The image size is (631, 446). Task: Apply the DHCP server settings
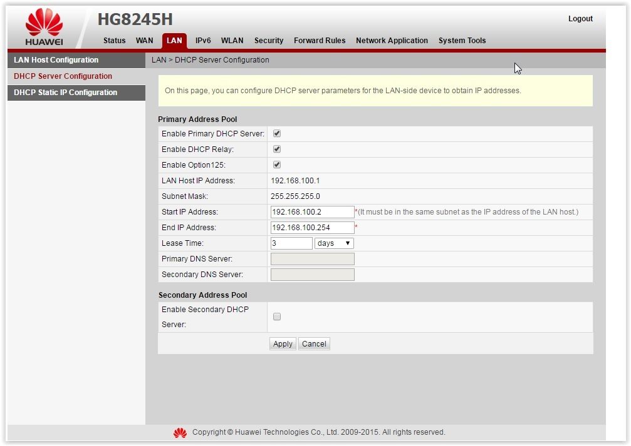point(283,344)
